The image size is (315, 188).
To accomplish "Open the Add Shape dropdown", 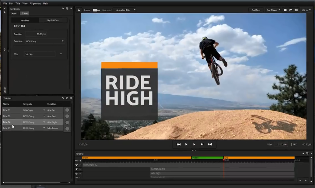I will pyautogui.click(x=273, y=10).
